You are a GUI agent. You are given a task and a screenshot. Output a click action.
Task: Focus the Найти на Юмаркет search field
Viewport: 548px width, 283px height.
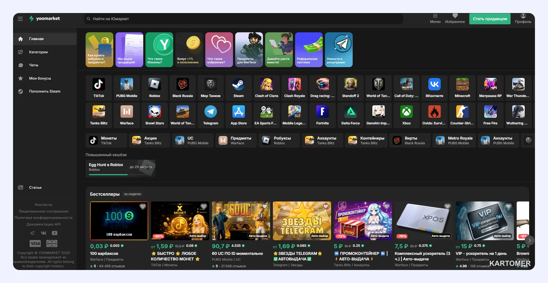coord(243,19)
